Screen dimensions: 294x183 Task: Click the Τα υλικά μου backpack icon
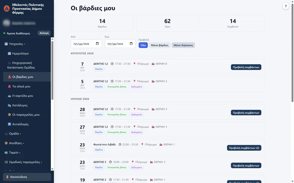tap(9, 86)
